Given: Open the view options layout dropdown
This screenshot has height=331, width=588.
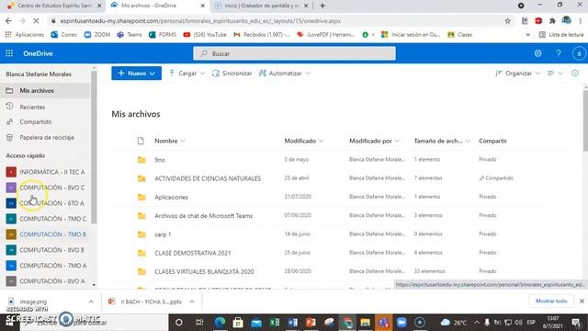Looking at the screenshot, I should pos(555,74).
